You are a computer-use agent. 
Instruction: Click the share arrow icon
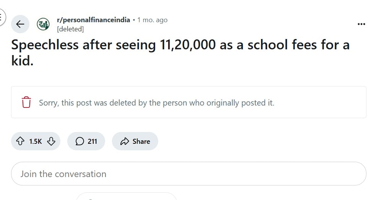[x=125, y=141]
